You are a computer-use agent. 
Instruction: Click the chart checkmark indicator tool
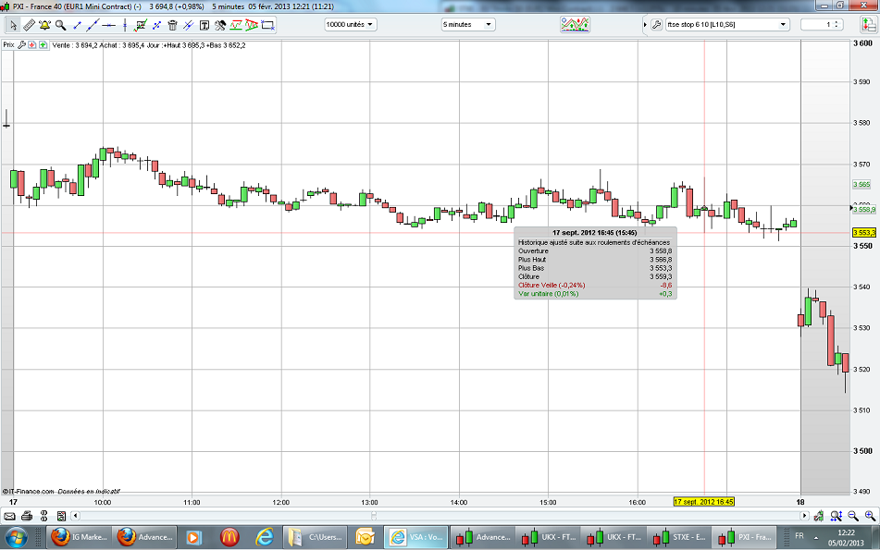(x=141, y=25)
